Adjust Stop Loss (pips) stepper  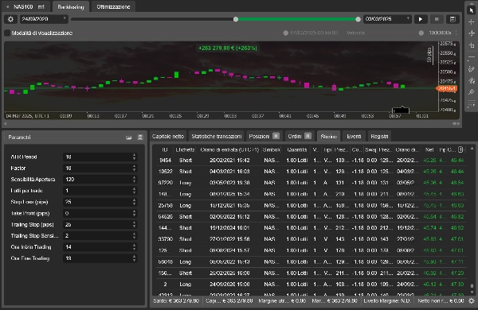(x=134, y=202)
